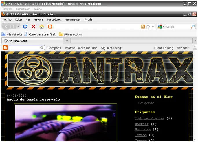This screenshot has width=198, height=142.
Task: Open the Herramientas menu
Action: pos(73,20)
